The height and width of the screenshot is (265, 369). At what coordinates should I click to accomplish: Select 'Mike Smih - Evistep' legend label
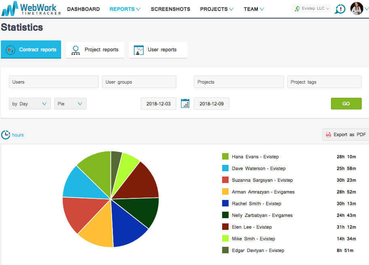(x=253, y=239)
